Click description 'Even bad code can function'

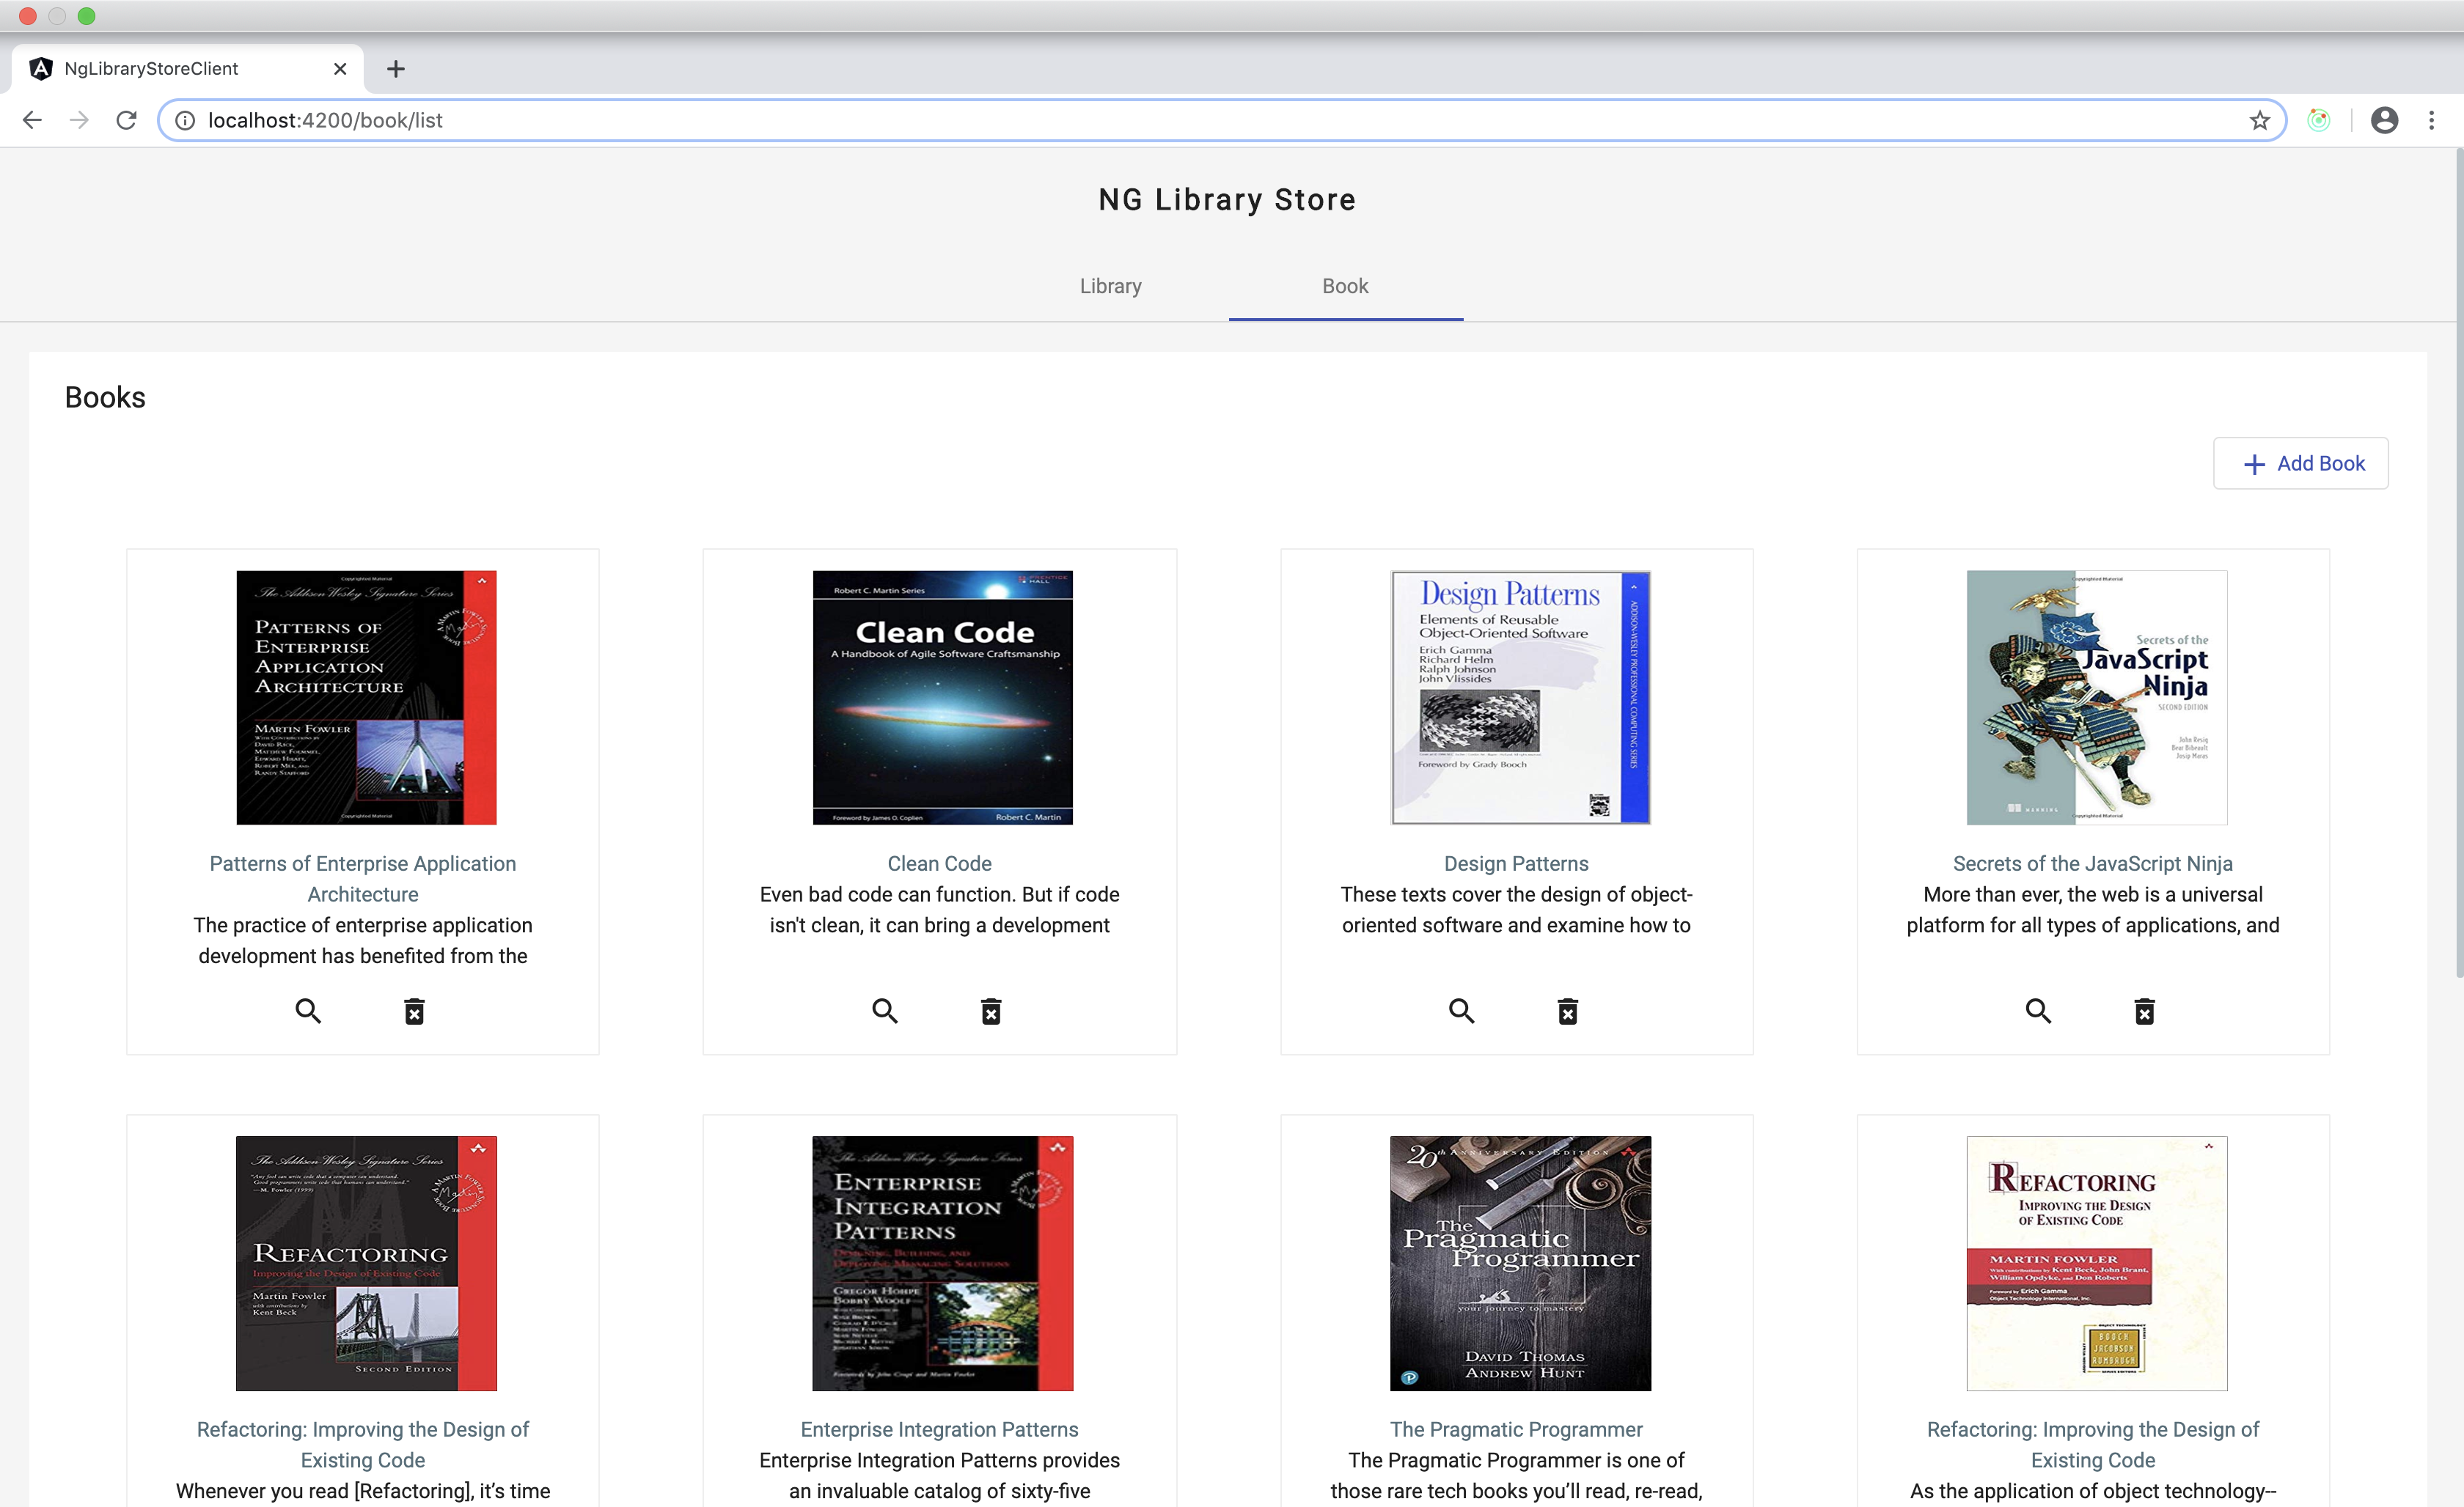[x=939, y=910]
